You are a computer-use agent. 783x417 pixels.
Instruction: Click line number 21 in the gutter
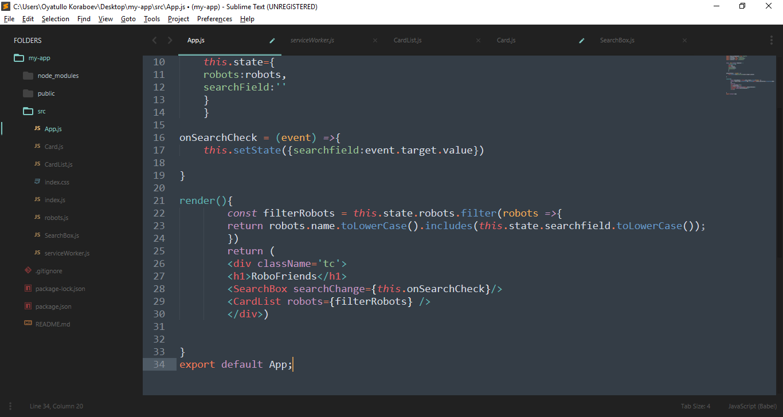(159, 200)
